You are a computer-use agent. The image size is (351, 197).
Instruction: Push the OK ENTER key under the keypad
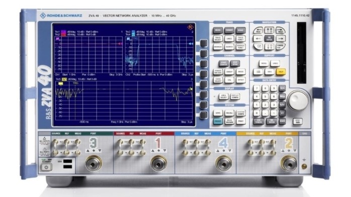coord(272,122)
